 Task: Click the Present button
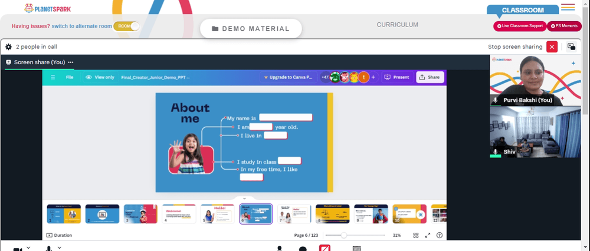point(397,77)
